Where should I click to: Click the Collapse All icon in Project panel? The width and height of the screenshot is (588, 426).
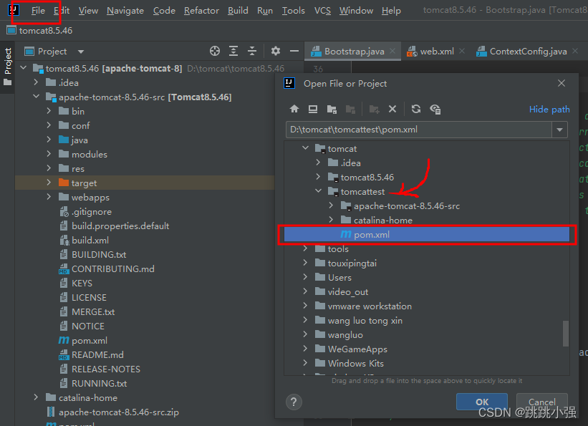point(252,51)
